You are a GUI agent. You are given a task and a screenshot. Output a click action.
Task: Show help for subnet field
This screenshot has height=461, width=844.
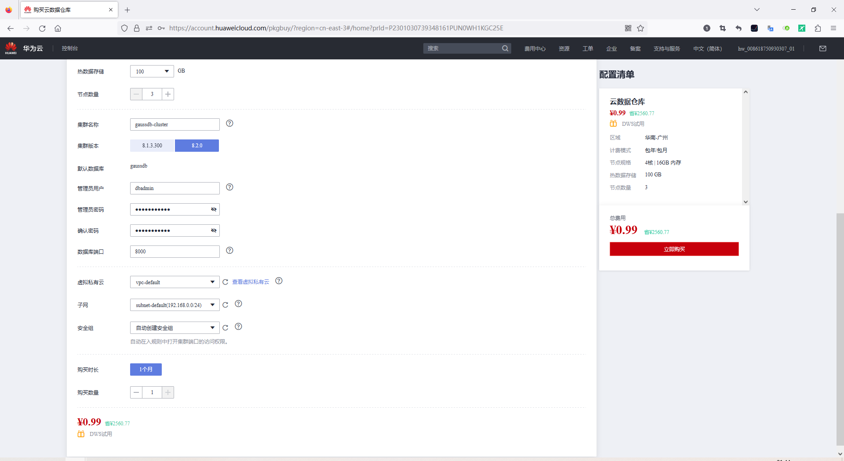(238, 304)
